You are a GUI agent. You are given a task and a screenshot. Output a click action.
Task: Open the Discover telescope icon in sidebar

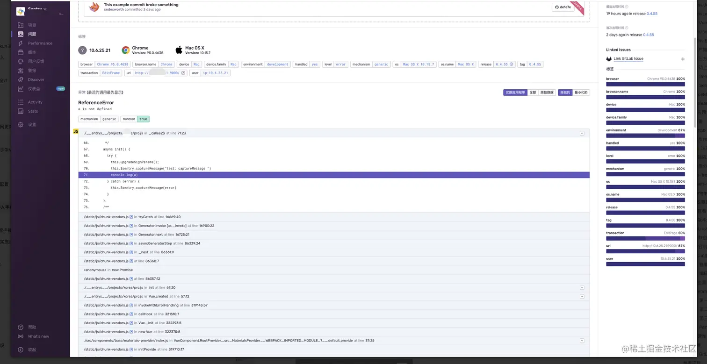point(21,79)
